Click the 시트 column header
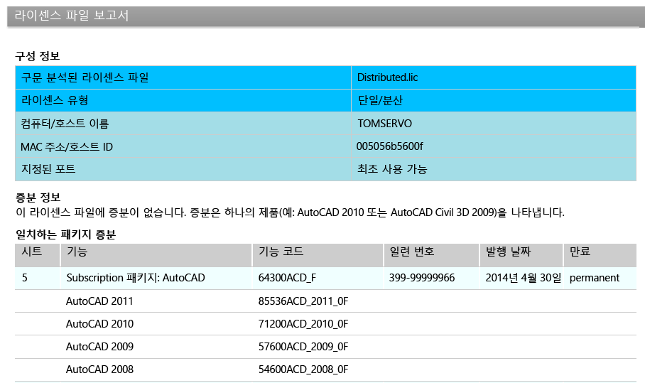Screen dimensions: 645x383 tap(38, 255)
